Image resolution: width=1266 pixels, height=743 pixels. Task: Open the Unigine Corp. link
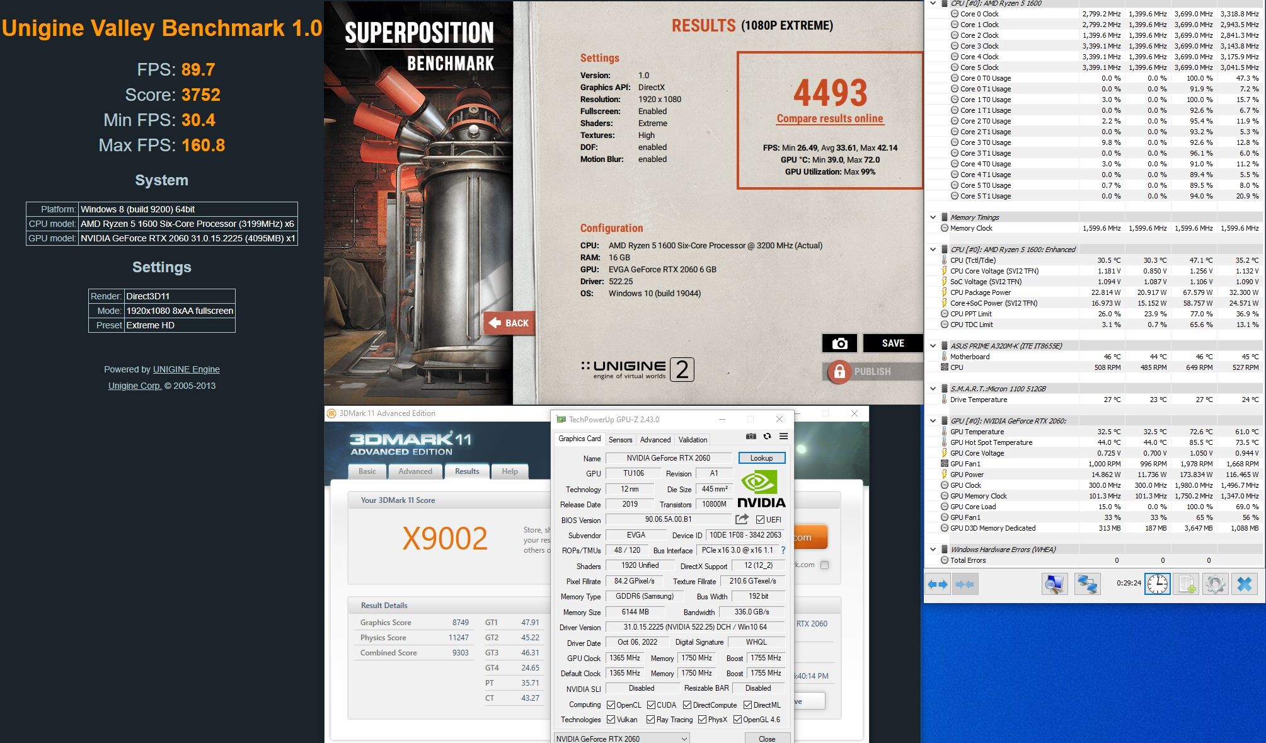135,386
